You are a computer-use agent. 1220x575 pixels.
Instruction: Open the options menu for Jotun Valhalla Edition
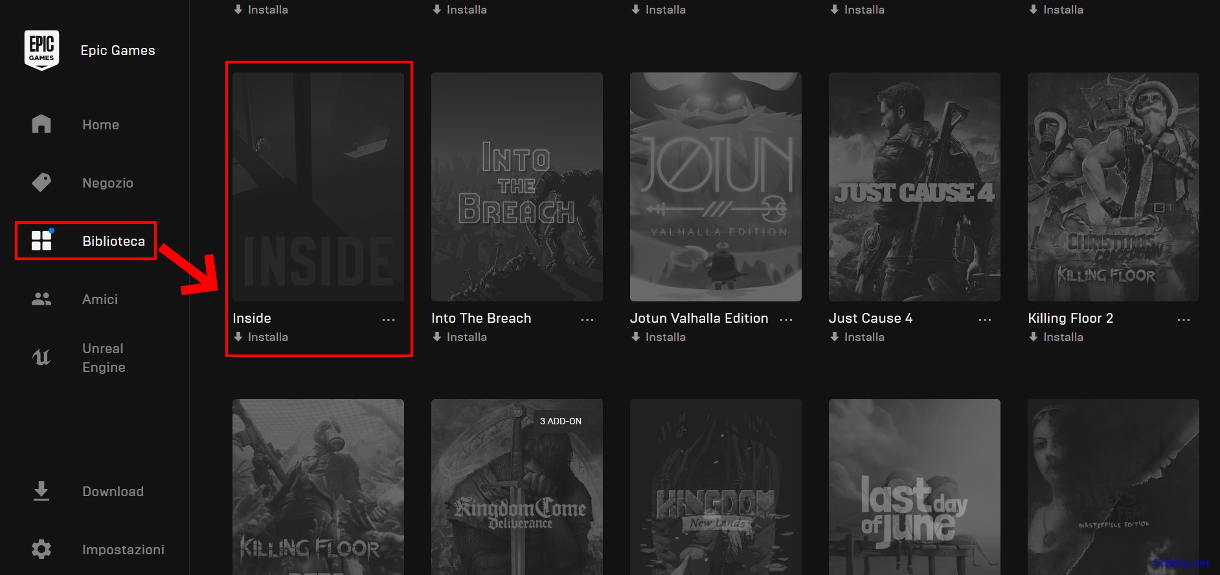point(786,320)
